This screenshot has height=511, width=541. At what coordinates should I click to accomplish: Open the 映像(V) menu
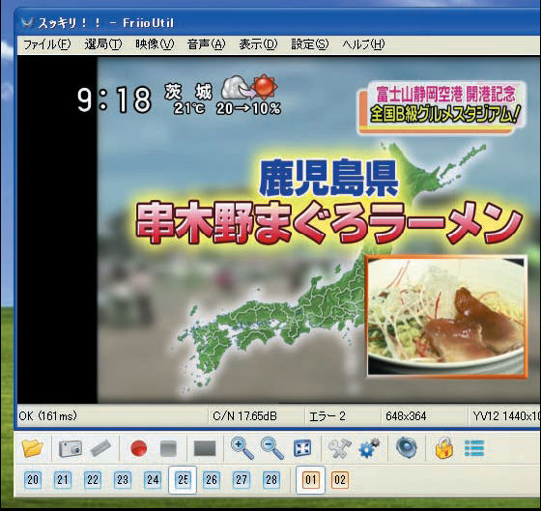(x=155, y=44)
